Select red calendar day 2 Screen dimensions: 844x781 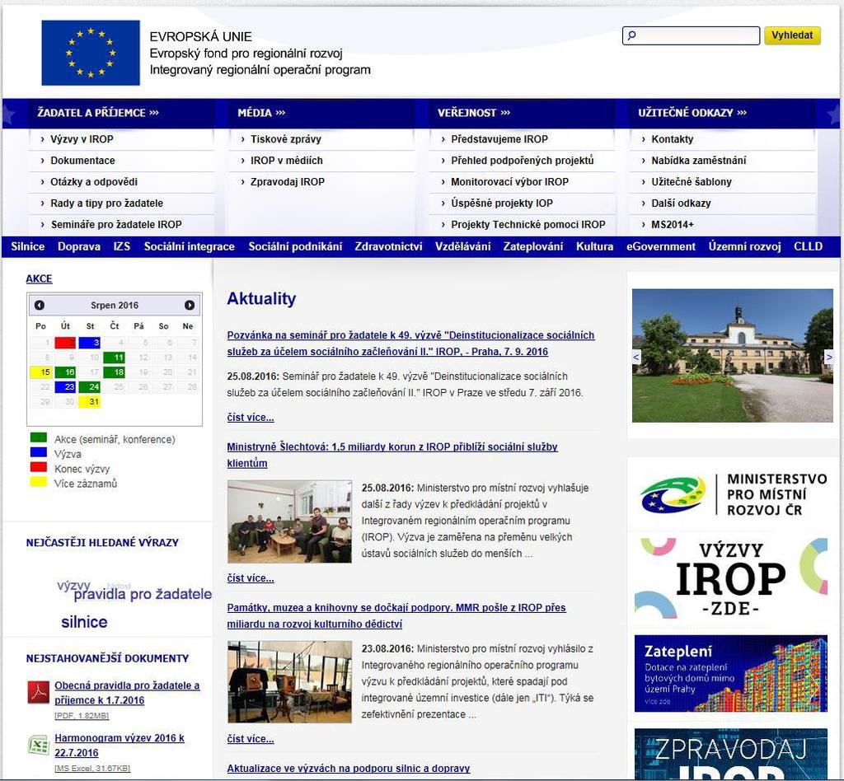tap(65, 343)
